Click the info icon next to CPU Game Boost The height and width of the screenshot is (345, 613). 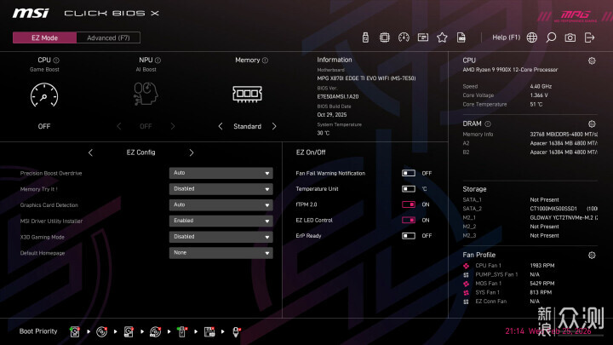(56, 60)
